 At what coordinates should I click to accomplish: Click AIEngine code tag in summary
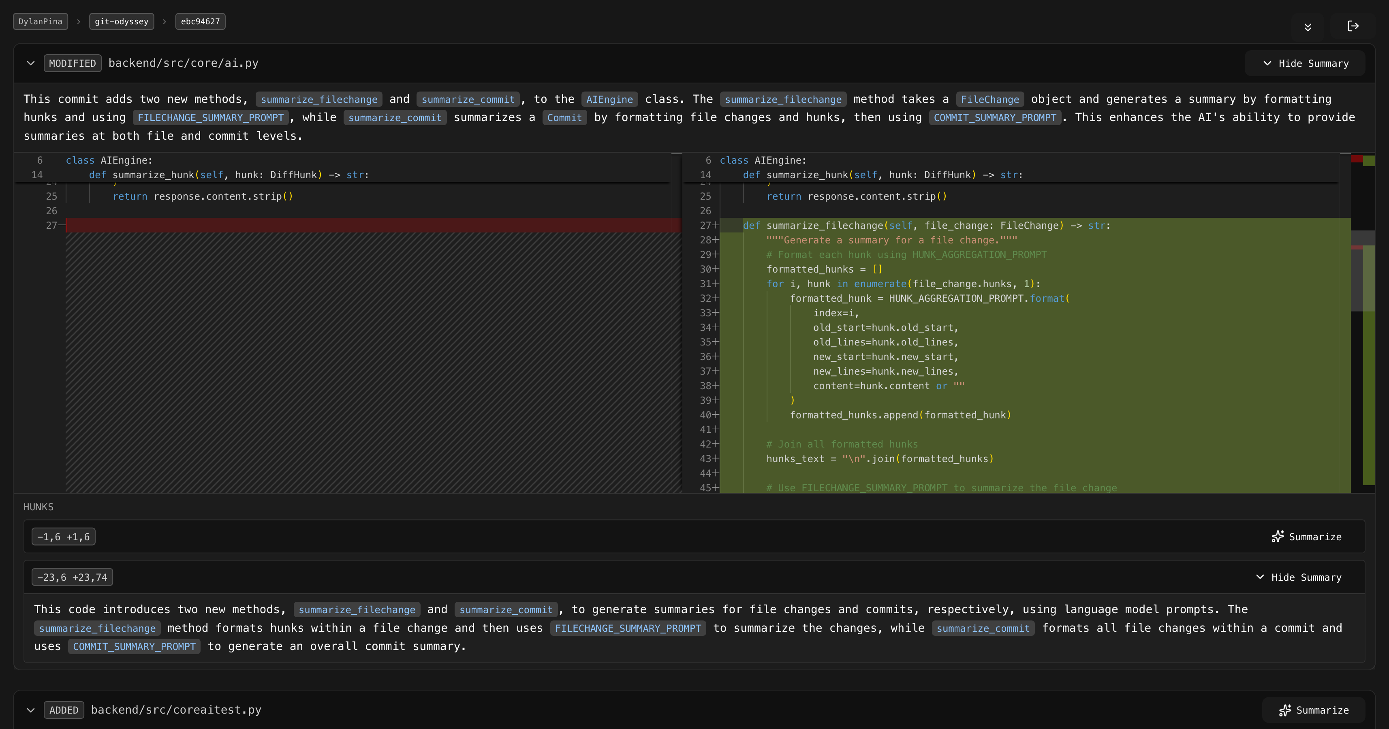point(609,100)
